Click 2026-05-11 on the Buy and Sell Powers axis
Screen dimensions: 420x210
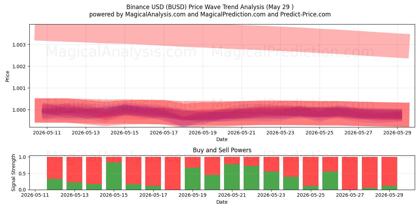35,195
